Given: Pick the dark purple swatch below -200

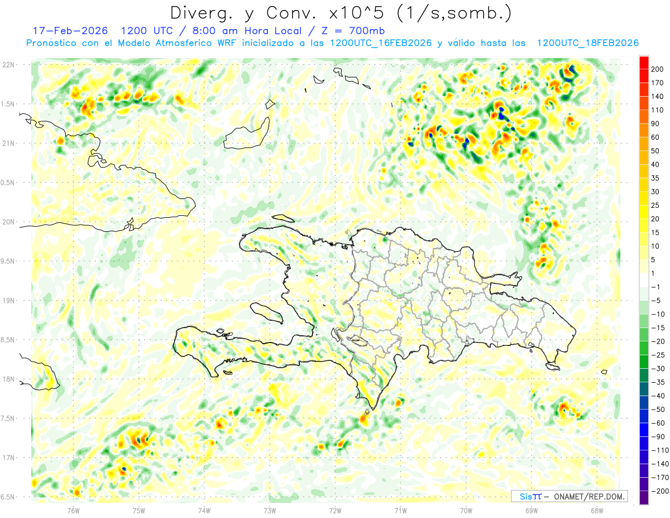Looking at the screenshot, I should [644, 498].
